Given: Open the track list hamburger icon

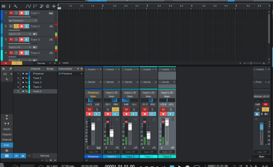Looking at the screenshot, I should click(3, 6).
